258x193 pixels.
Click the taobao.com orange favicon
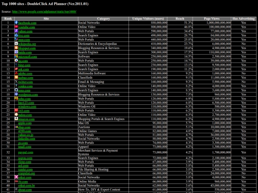click(16, 77)
